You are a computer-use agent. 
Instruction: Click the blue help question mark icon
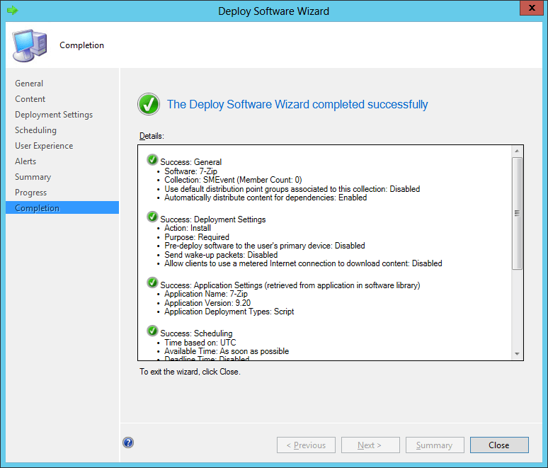coord(128,443)
